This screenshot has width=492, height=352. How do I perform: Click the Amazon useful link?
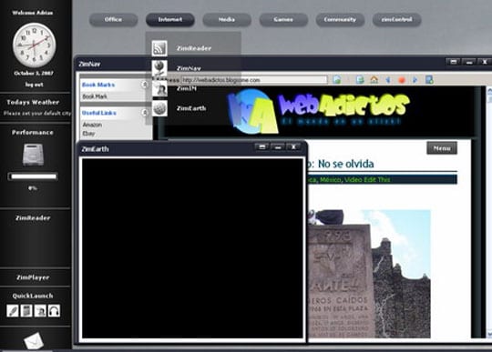click(92, 125)
